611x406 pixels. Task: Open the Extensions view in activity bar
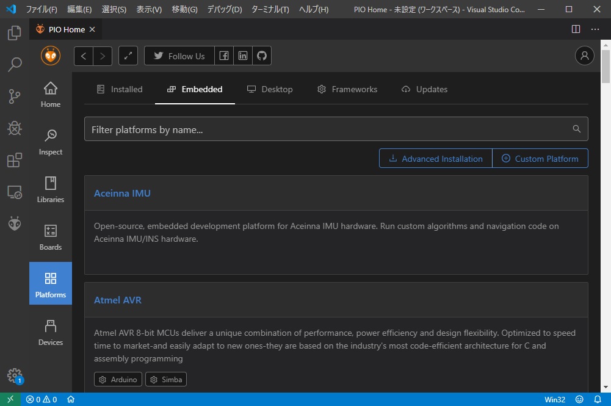(x=15, y=160)
